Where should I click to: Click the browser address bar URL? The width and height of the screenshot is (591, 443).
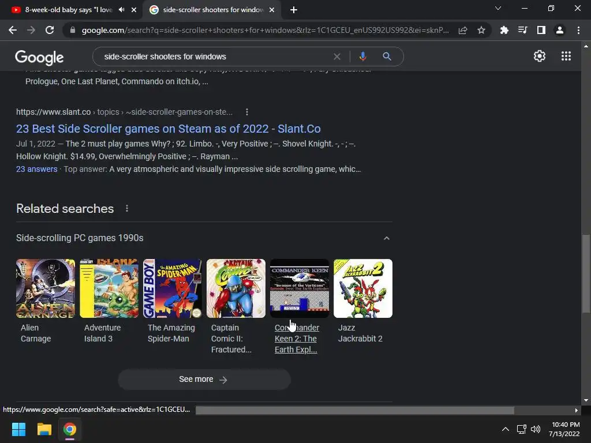(265, 30)
